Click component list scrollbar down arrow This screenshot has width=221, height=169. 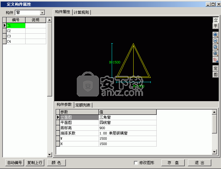pyautogui.click(x=49, y=155)
